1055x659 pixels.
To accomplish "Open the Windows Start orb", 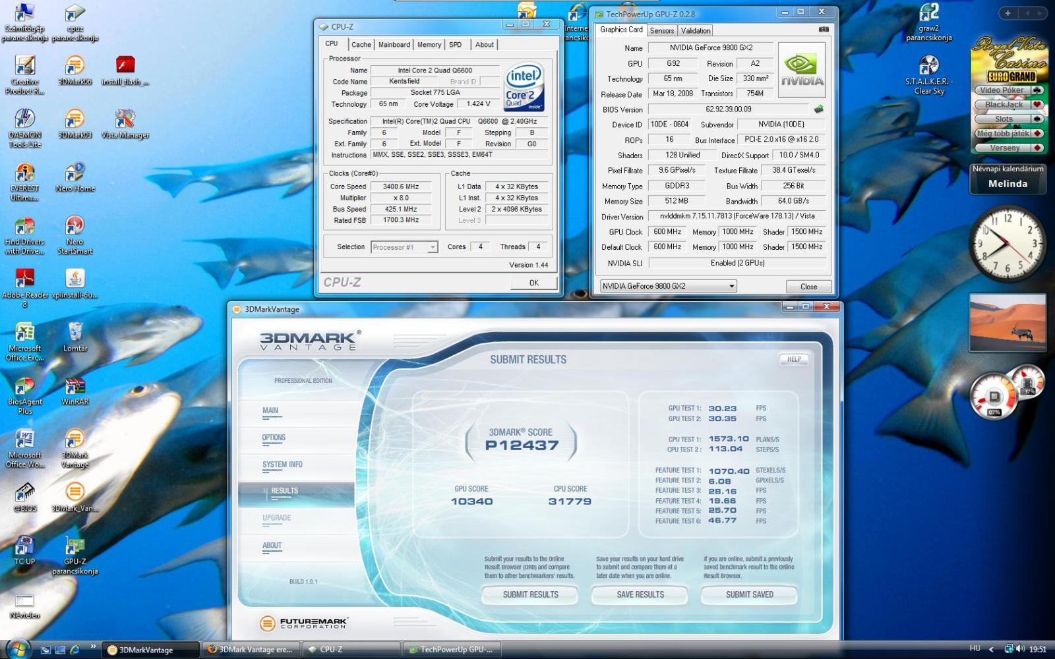I will (x=18, y=648).
